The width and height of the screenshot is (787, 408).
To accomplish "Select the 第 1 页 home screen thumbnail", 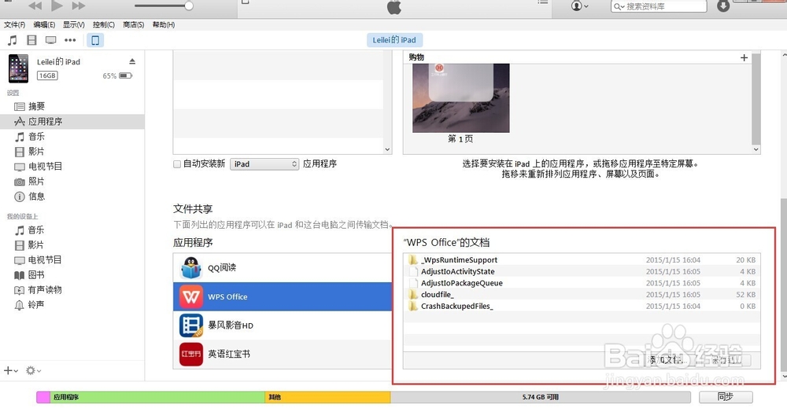I will click(460, 98).
